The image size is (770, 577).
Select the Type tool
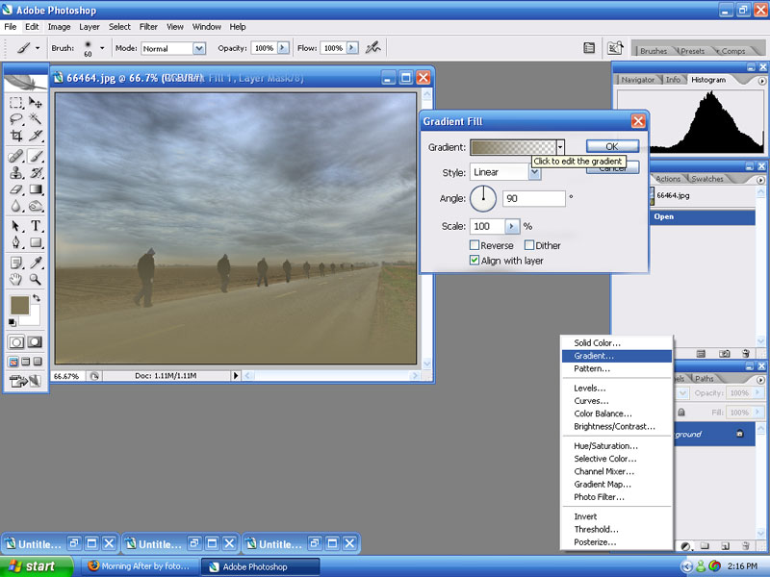click(x=36, y=226)
